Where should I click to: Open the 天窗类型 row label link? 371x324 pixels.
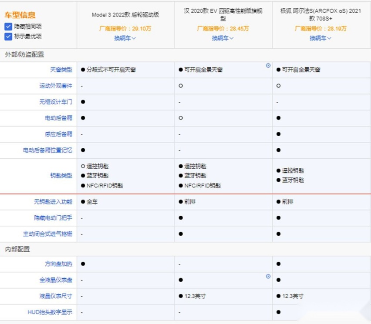(61, 70)
